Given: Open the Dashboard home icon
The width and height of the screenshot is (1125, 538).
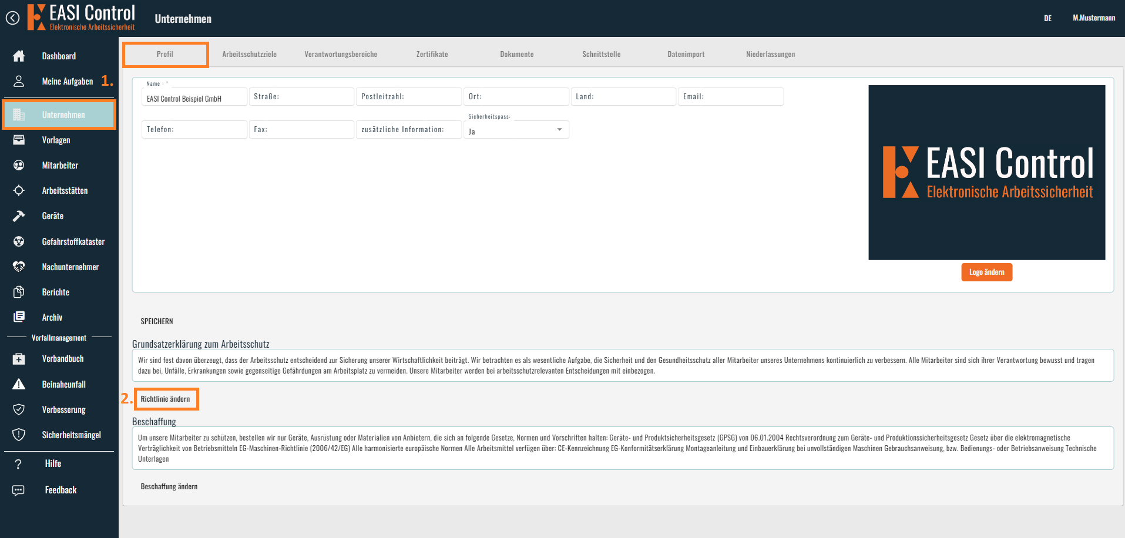Looking at the screenshot, I should pos(19,56).
